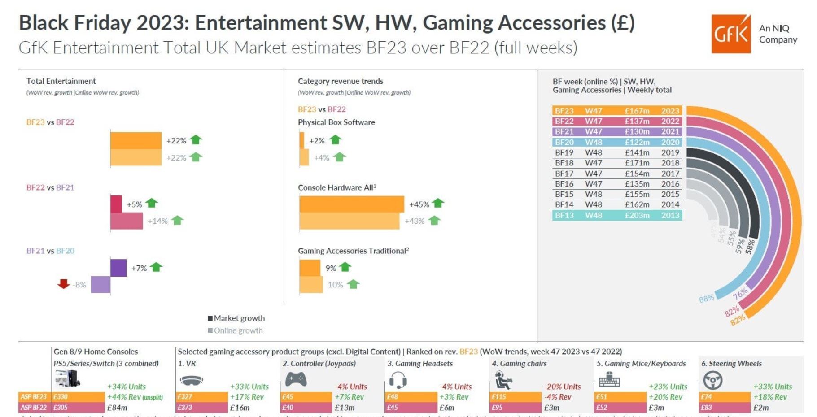Click the gaming chair icon
Viewport: 817px width, 417px height.
pyautogui.click(x=503, y=380)
